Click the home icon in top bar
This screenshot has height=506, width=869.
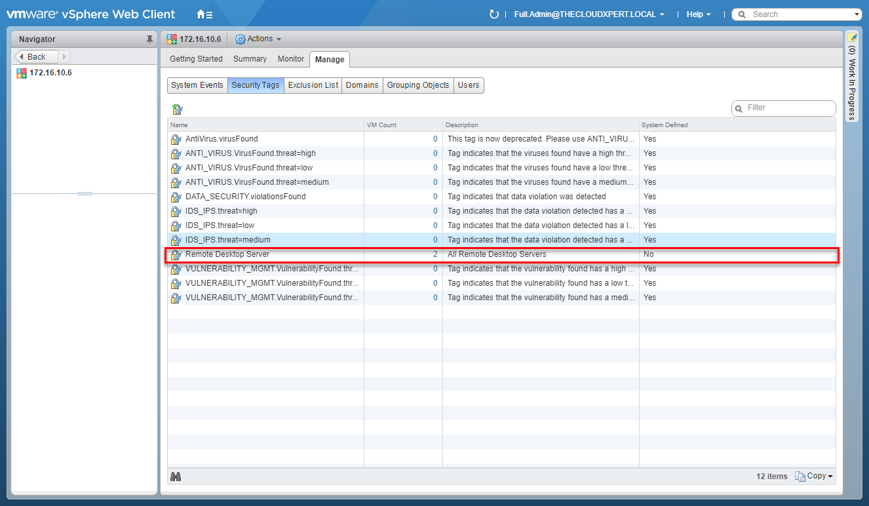(204, 14)
